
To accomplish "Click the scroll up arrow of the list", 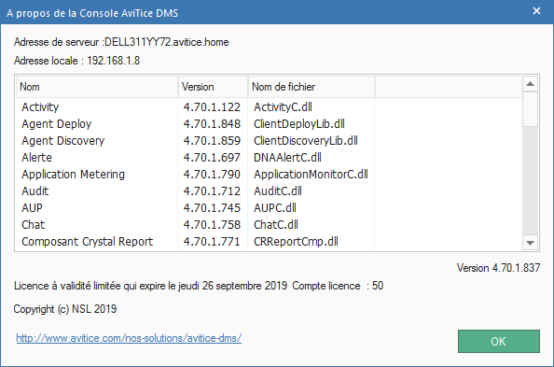I will pyautogui.click(x=530, y=84).
